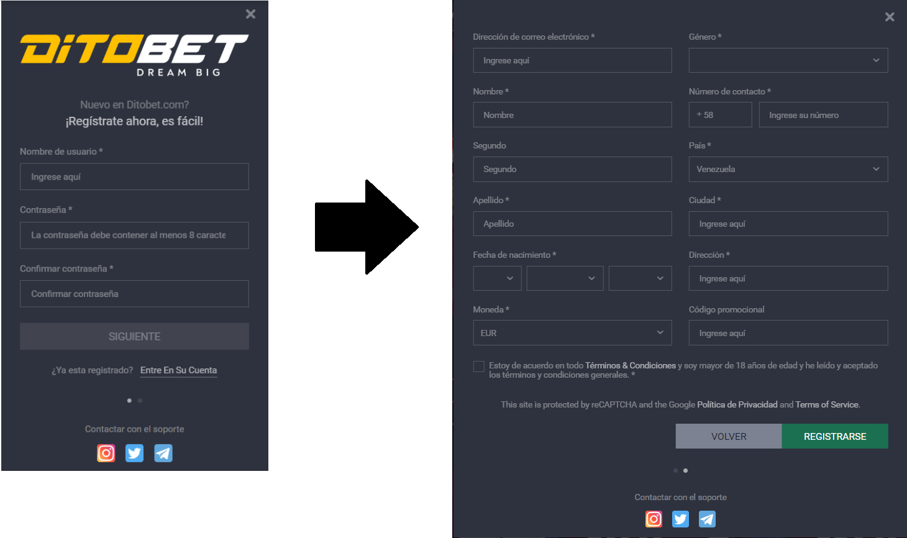The width and height of the screenshot is (907, 538).
Task: Open the Género dropdown
Action: [788, 60]
